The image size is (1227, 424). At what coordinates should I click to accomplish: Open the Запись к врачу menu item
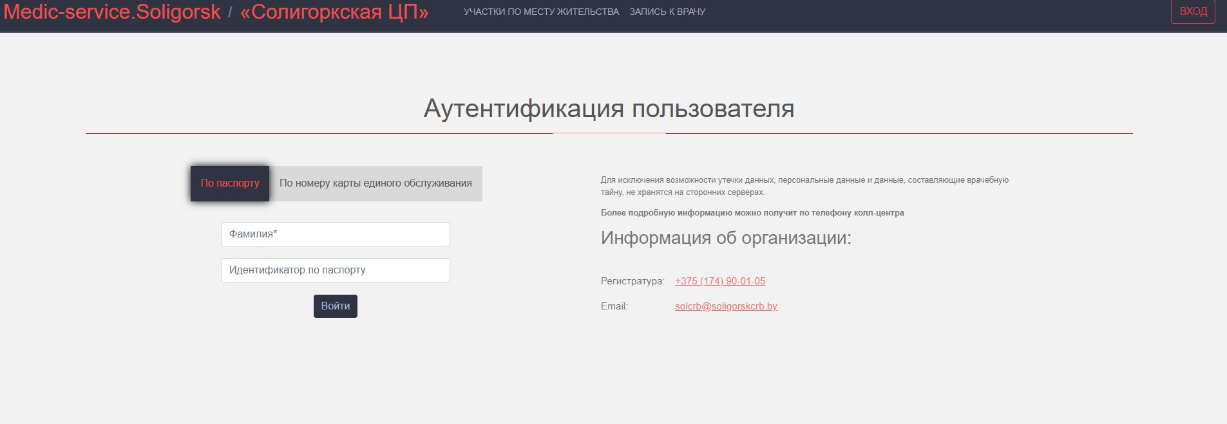(667, 12)
